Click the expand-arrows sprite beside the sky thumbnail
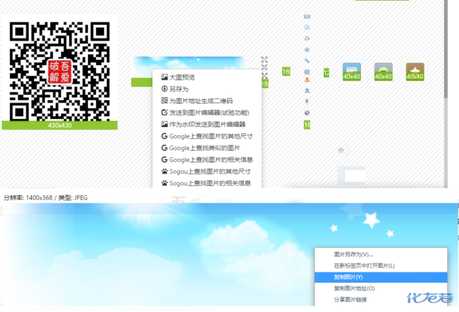Screen dimensions: 459x312 click(264, 68)
